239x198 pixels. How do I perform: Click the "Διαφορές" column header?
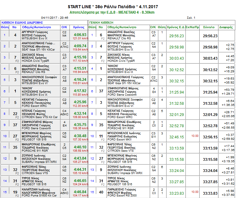pos(226,27)
